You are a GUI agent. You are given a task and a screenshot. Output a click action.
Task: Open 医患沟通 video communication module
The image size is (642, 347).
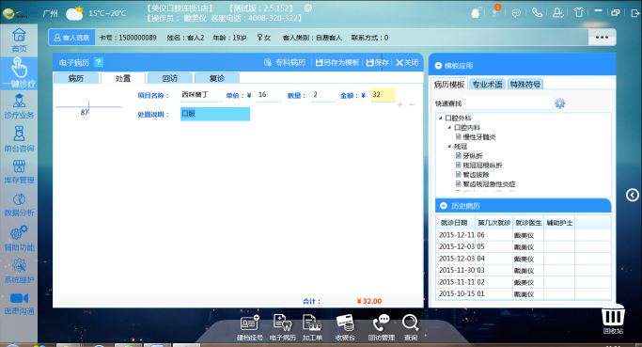(19, 304)
